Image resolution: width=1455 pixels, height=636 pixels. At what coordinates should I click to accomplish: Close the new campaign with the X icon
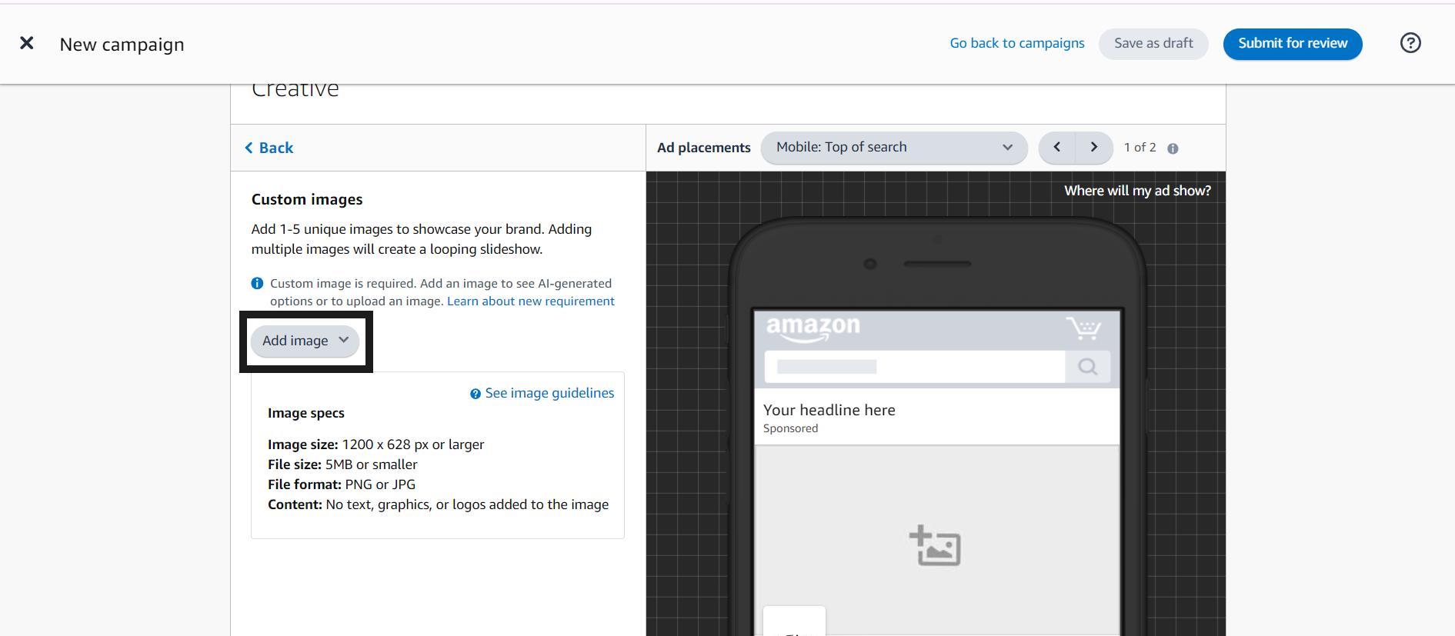[27, 43]
